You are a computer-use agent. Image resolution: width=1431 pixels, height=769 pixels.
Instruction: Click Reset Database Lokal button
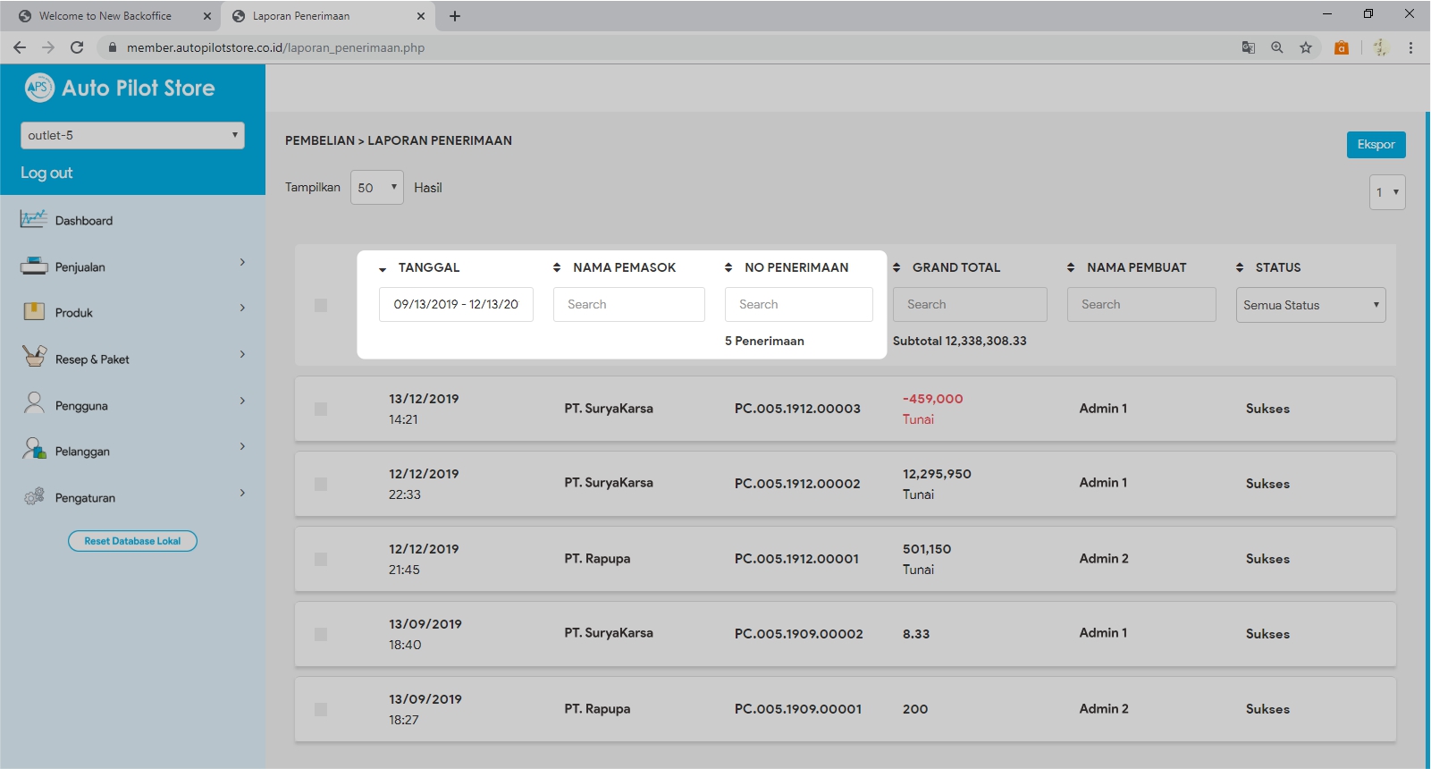[x=132, y=541]
